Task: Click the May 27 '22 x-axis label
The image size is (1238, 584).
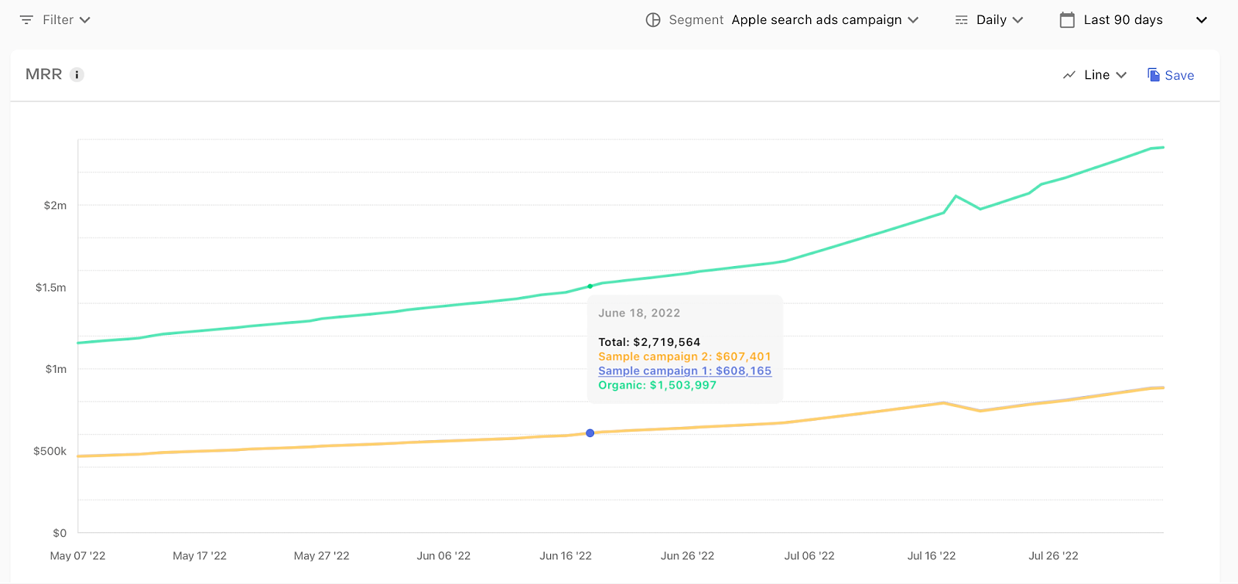Action: click(322, 556)
